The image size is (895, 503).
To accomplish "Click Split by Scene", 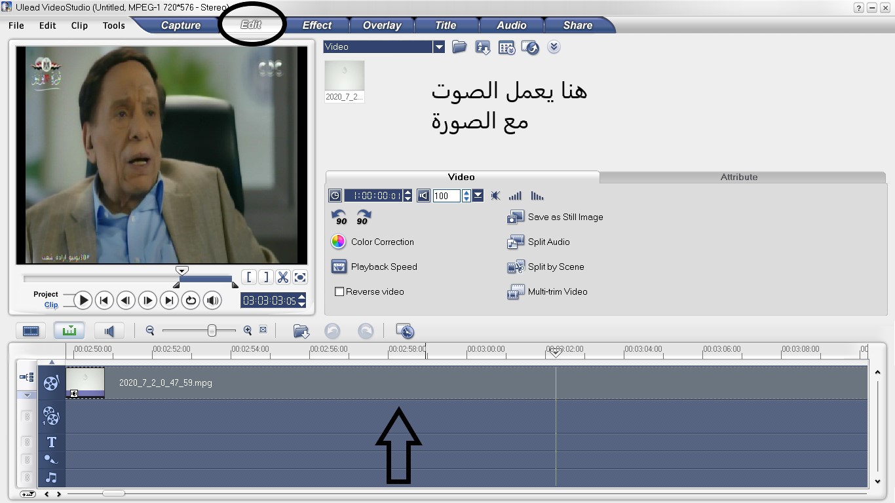I will coord(516,267).
